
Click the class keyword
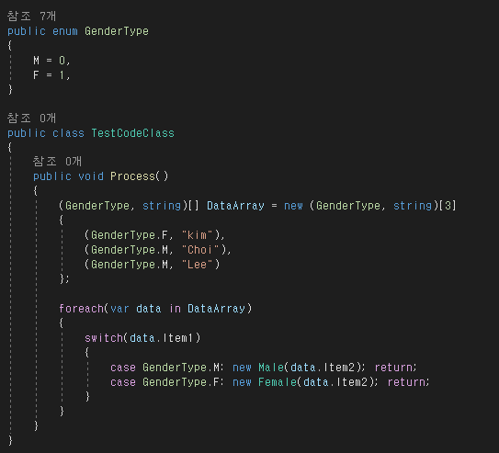click(68, 133)
